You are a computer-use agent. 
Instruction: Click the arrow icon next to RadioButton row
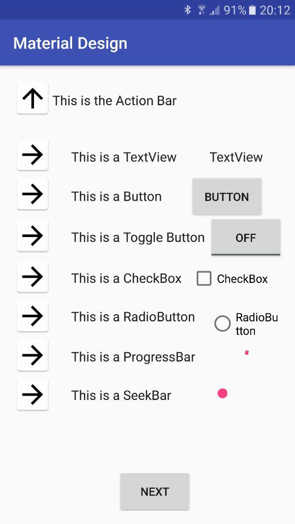point(32,316)
